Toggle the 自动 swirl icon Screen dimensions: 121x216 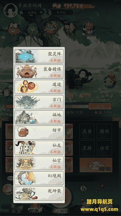coord(83,188)
